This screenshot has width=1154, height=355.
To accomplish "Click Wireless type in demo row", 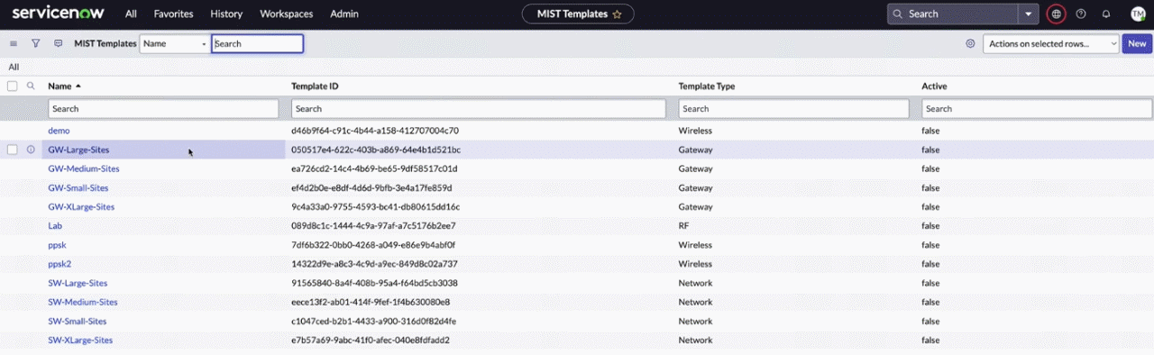I will [695, 131].
